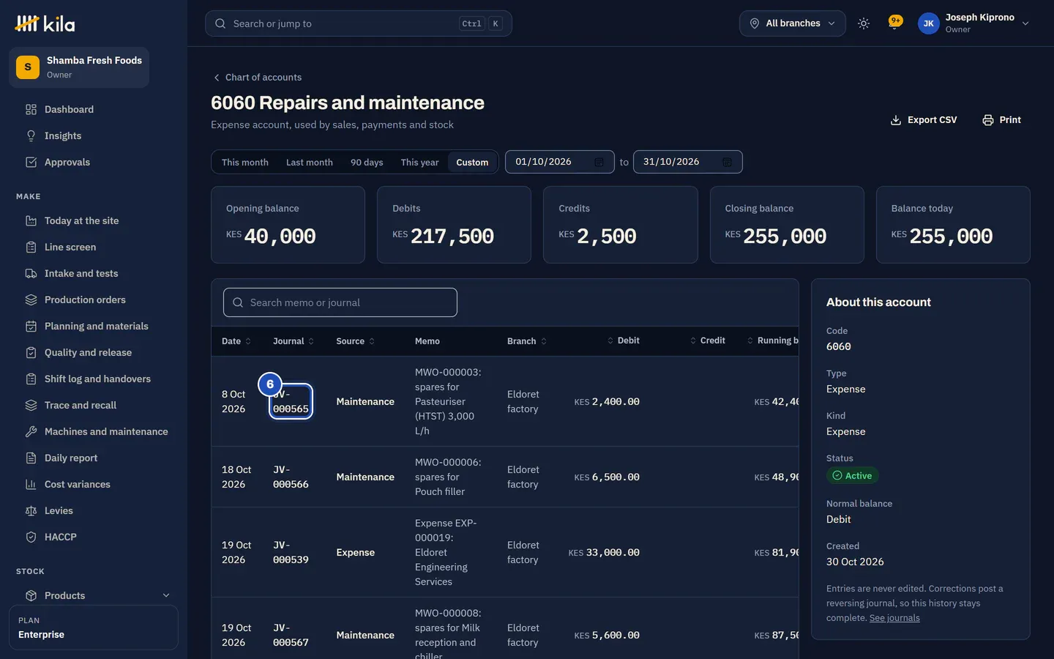
Task: Open calendar picker for end date 31/10/2026
Action: click(x=727, y=162)
